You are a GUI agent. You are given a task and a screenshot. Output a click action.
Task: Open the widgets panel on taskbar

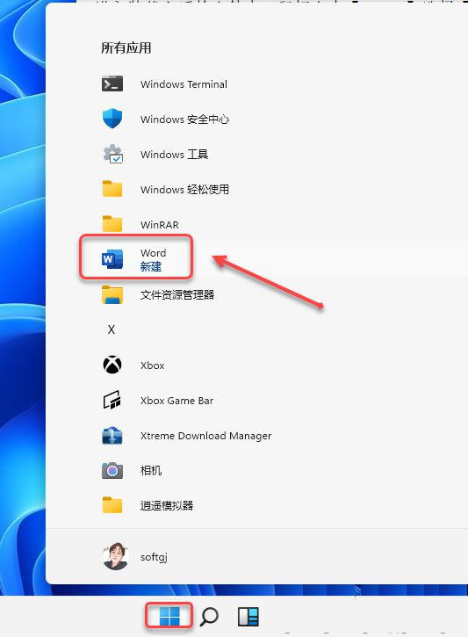tap(248, 616)
